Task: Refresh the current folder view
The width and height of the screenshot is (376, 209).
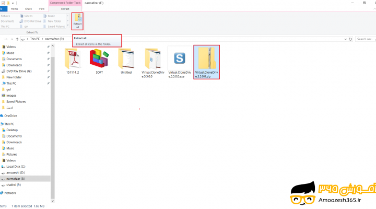Action: (x=350, y=39)
